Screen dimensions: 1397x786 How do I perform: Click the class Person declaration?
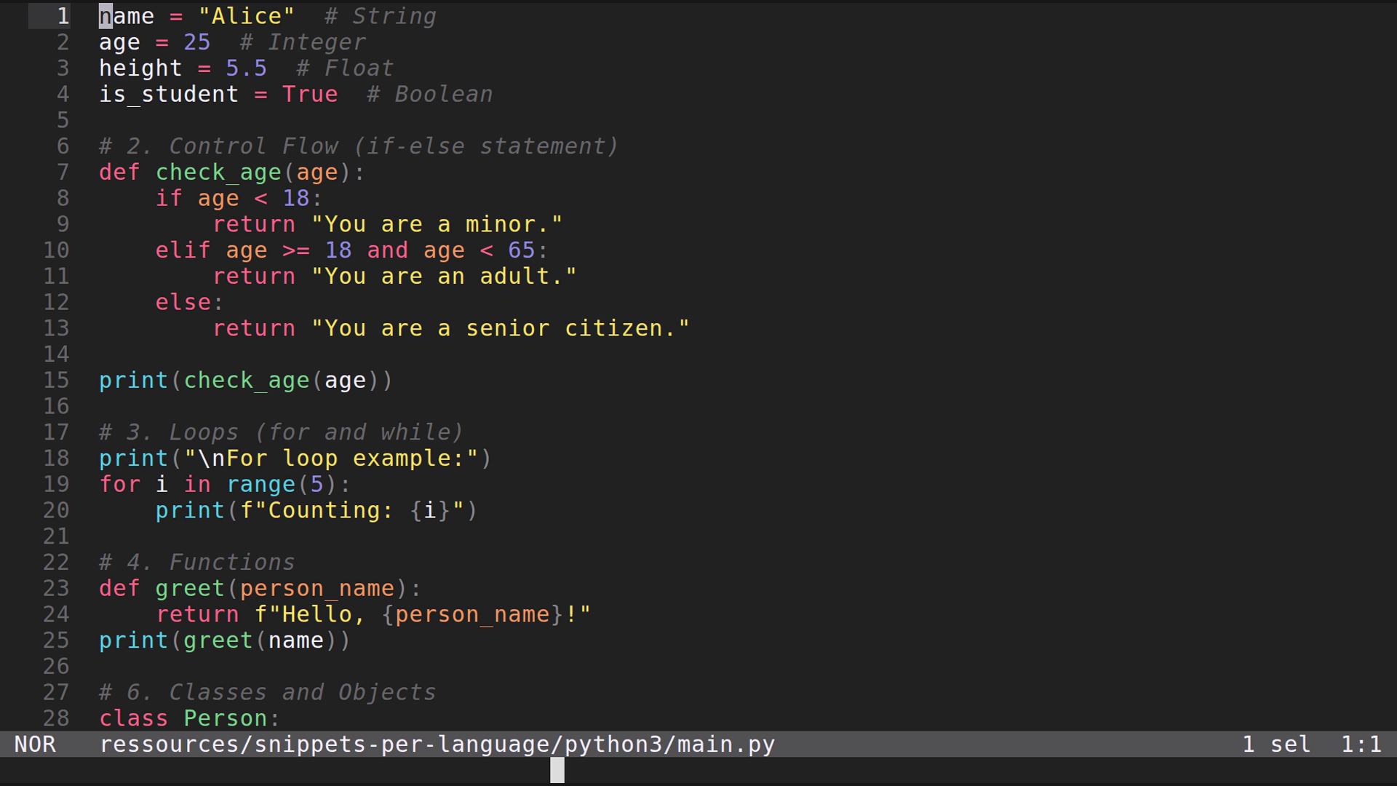click(188, 718)
